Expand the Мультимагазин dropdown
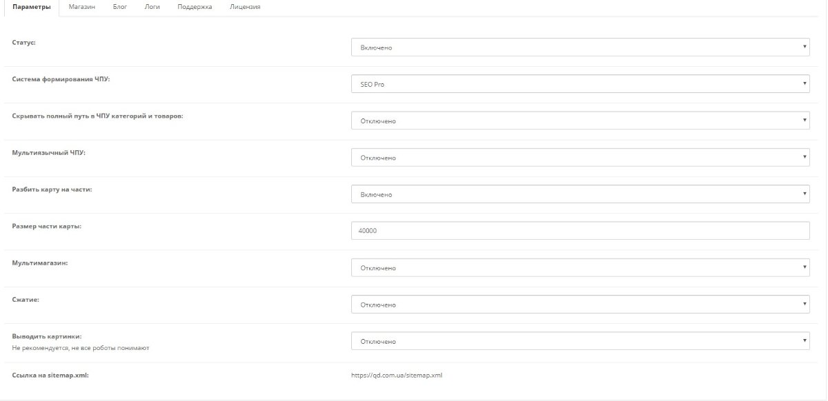Screen dimensions: 828x401 click(580, 268)
